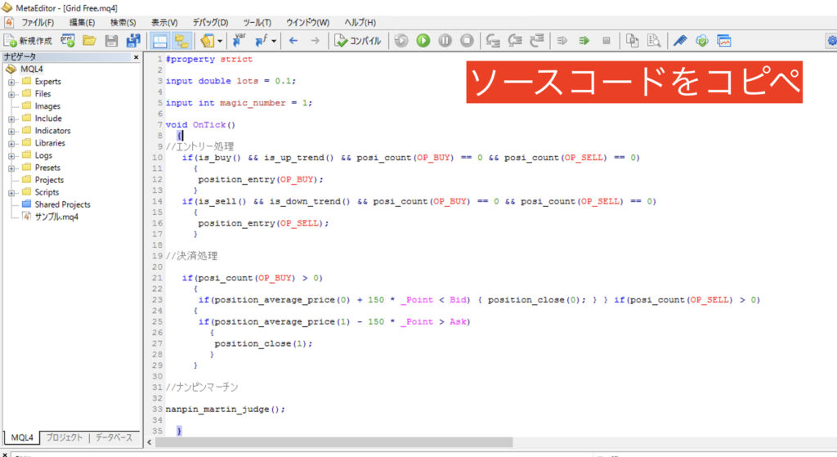Select the MQL4 root node in navigator
Viewport: 837px width, 457px height.
(32, 69)
